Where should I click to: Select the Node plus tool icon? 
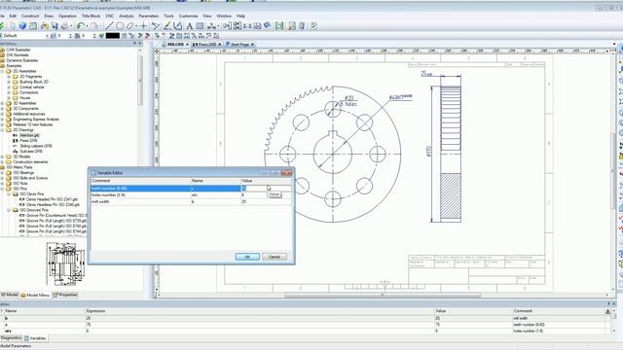143,26
